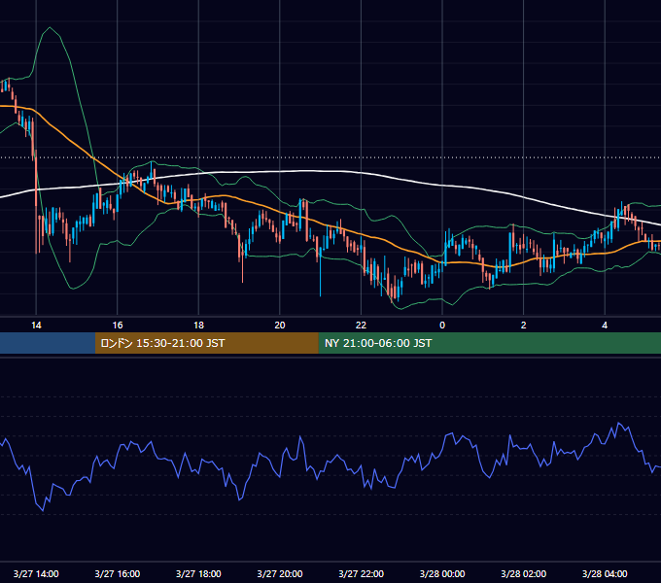Click the 3/27 22:00 oscillator time label
661x583 pixels.
point(362,573)
